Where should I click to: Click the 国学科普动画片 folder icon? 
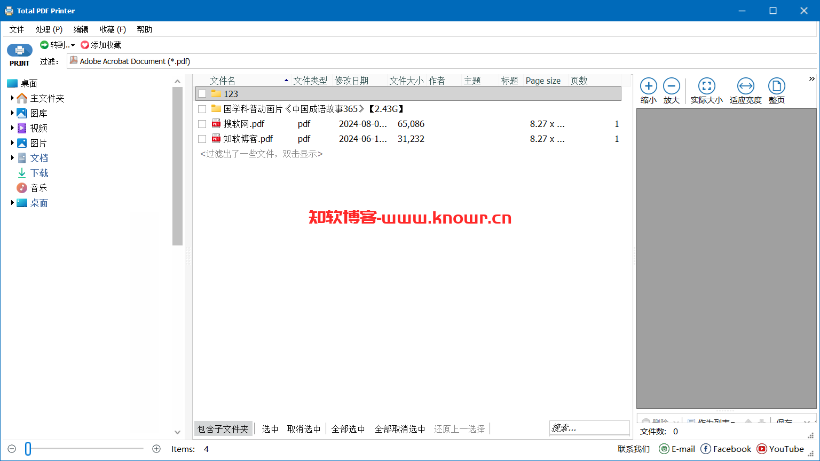216,108
